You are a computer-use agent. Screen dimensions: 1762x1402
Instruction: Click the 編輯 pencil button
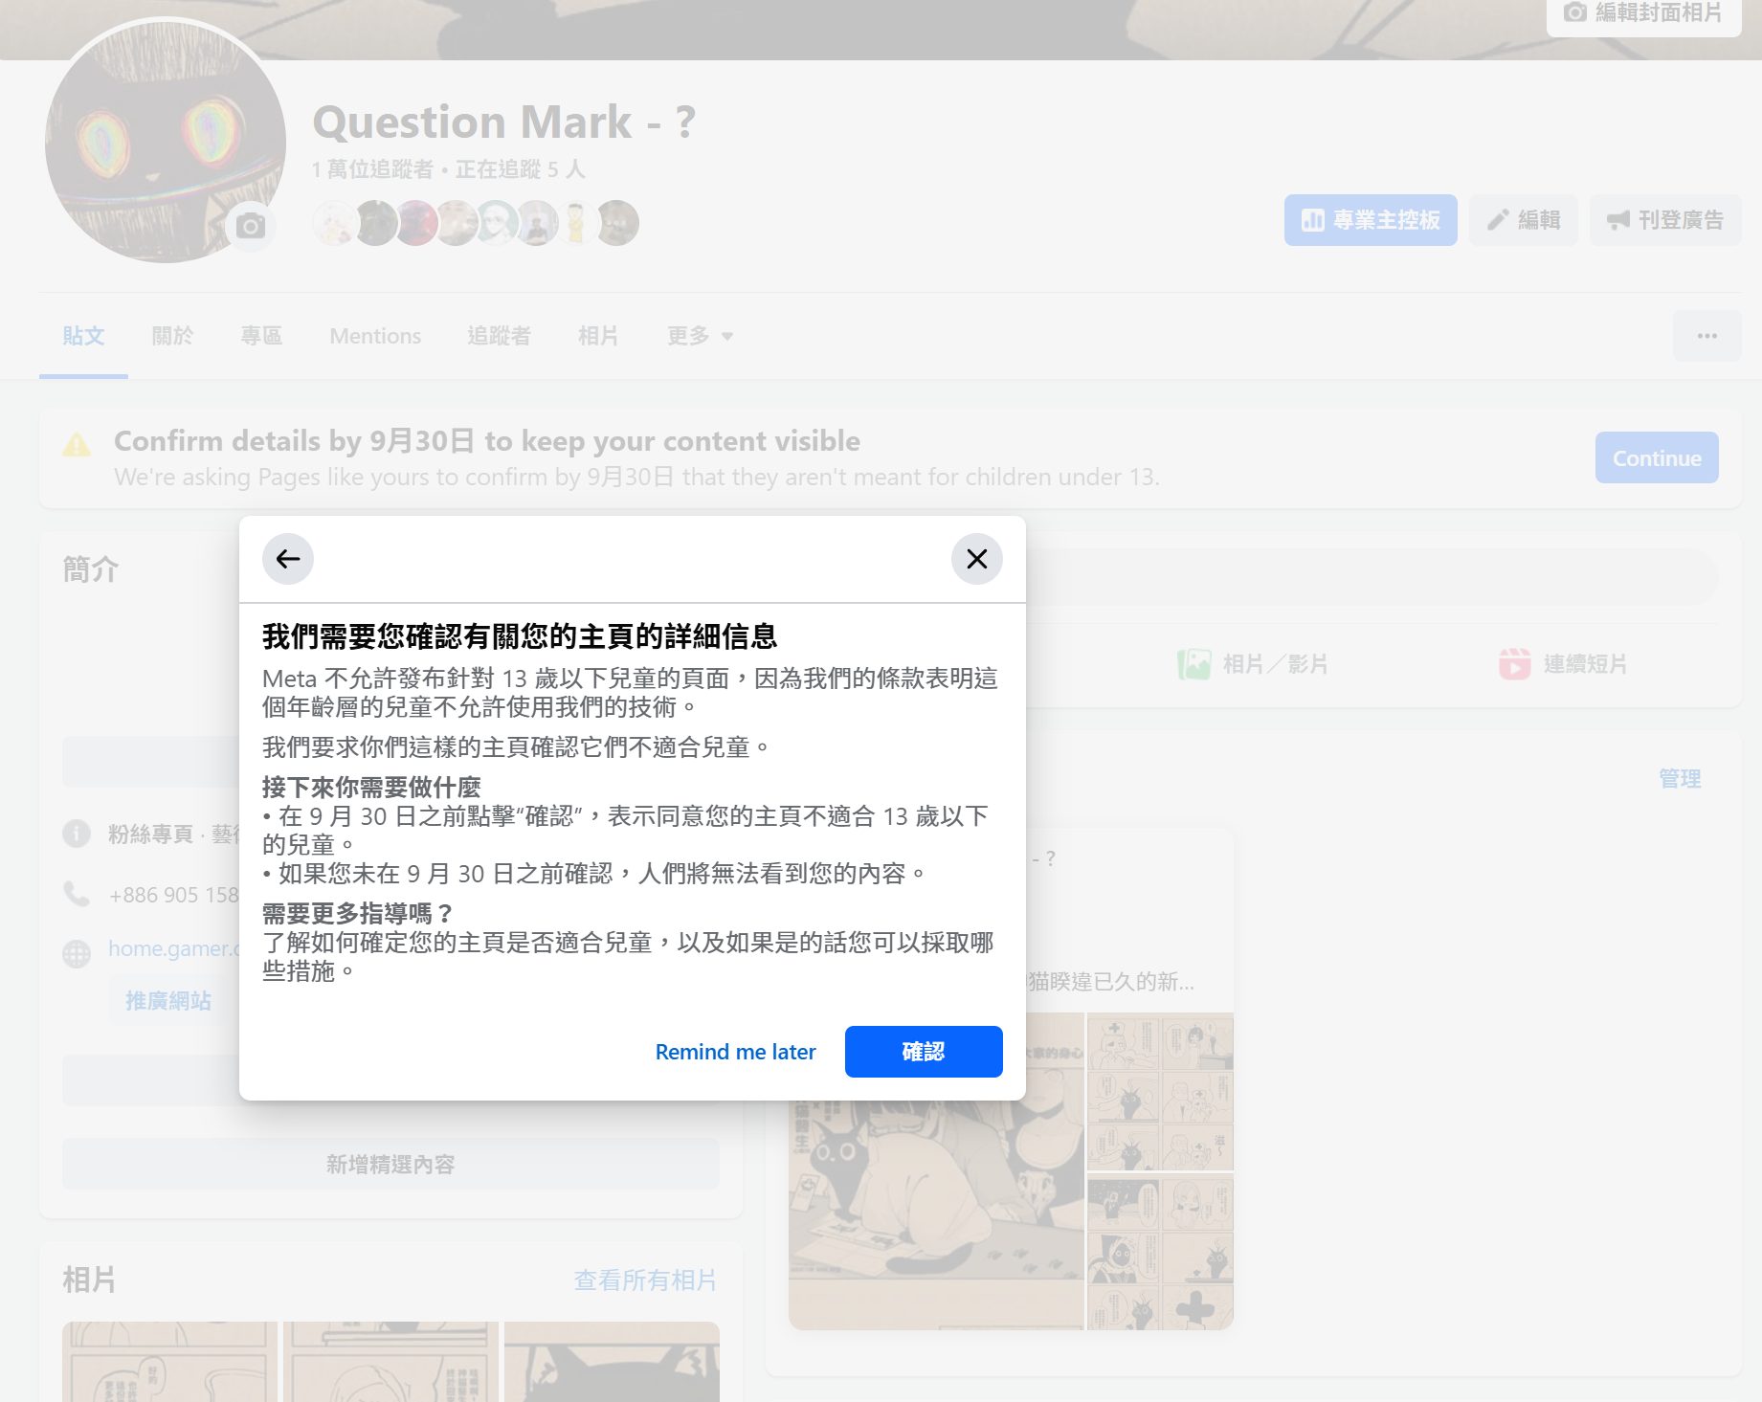[x=1524, y=220]
